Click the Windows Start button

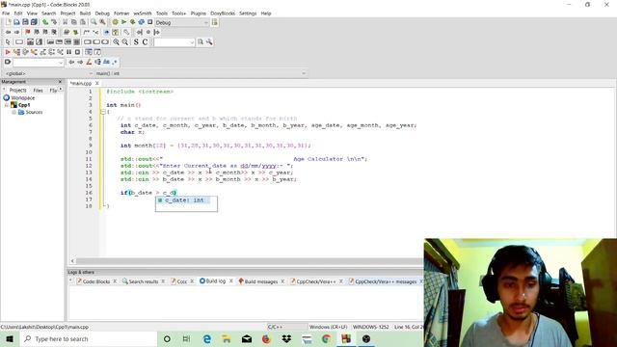[x=10, y=338]
